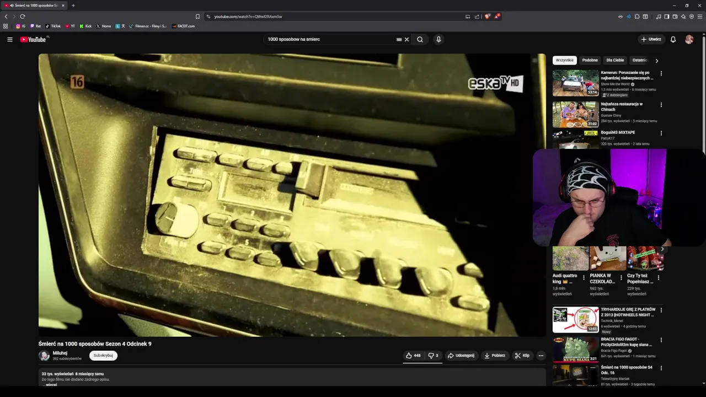
Task: Open the on-screen keyboard icon in search
Action: click(399, 39)
